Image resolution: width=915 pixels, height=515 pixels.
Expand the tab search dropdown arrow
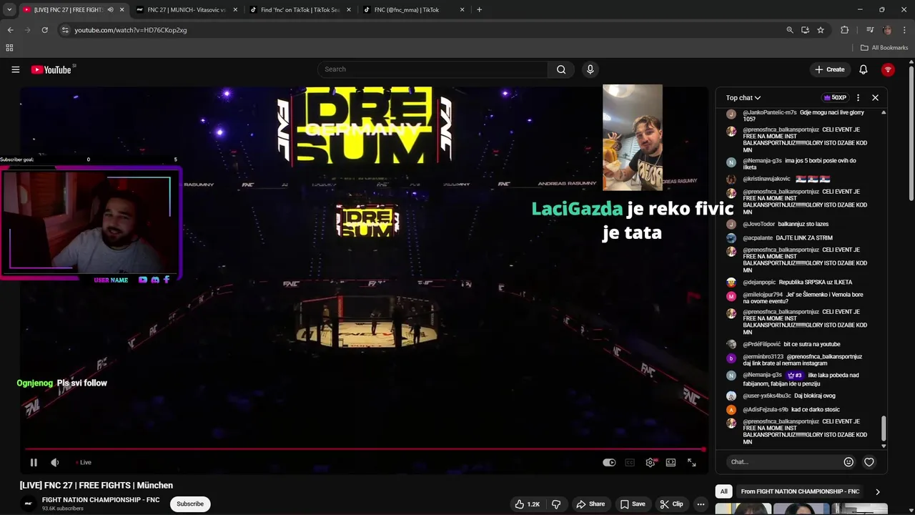tap(9, 10)
